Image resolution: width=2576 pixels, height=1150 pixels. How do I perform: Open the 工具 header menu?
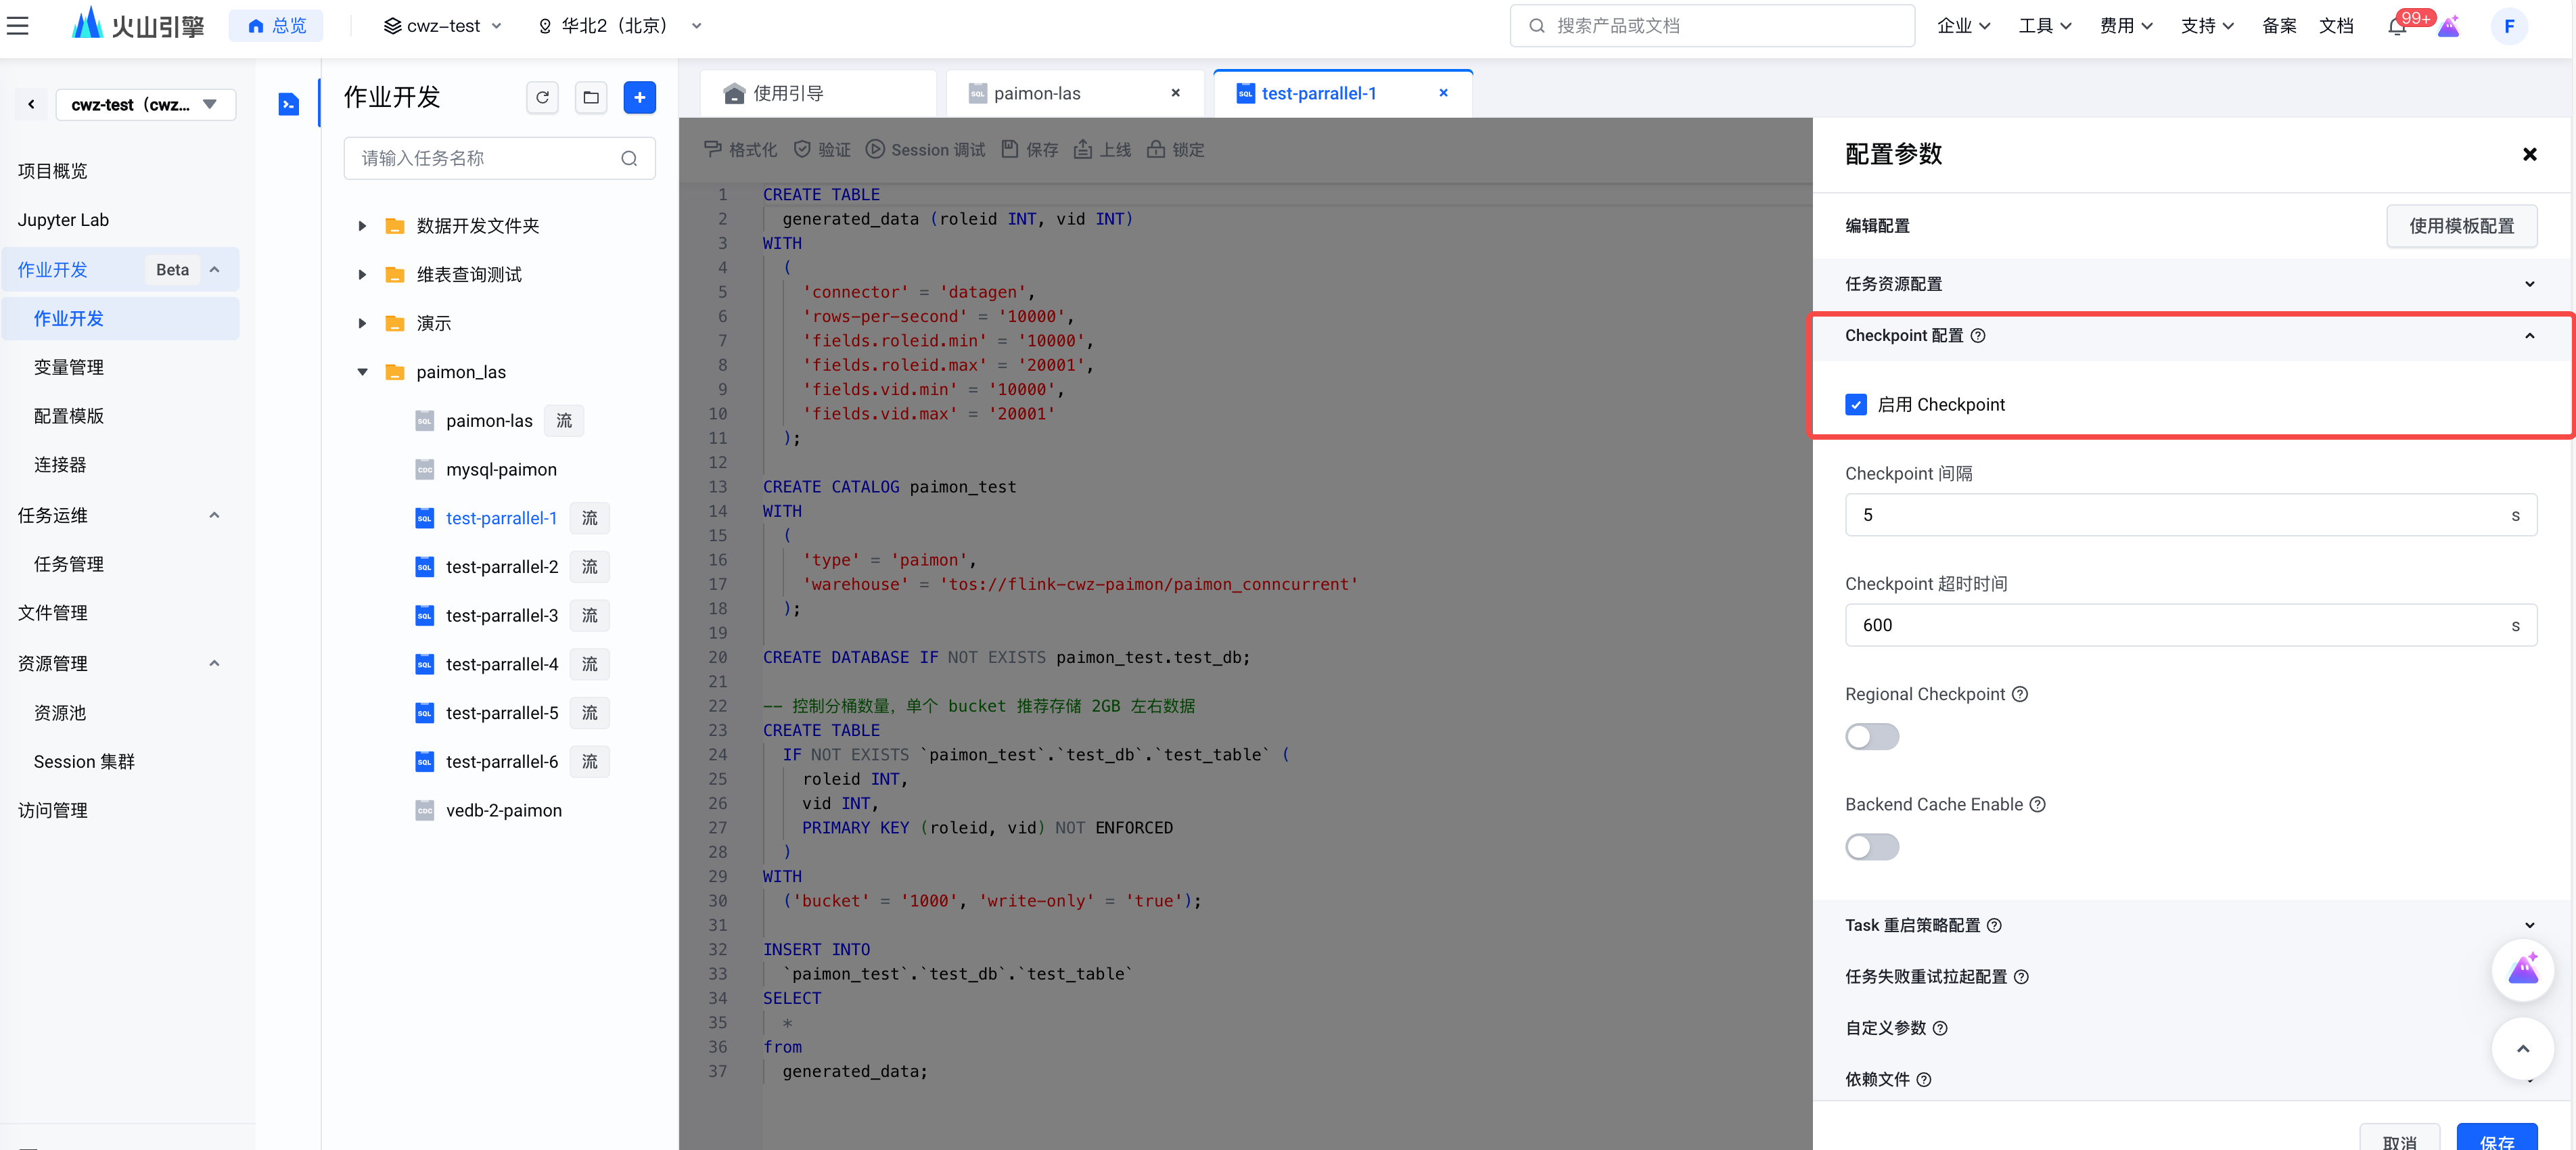[2044, 26]
